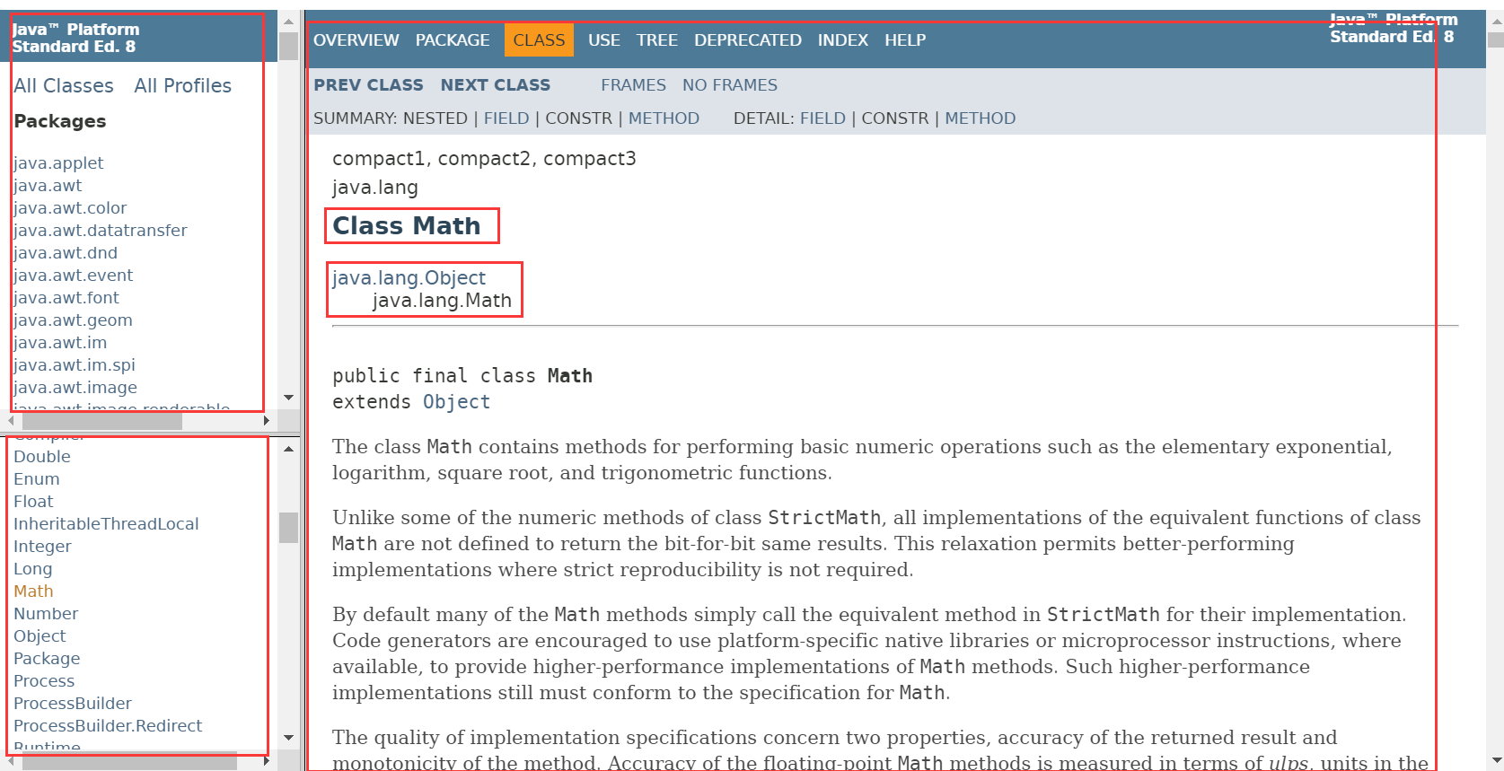Viewport: 1504px width, 771px height.
Task: Open the Enum class
Action: pos(37,479)
